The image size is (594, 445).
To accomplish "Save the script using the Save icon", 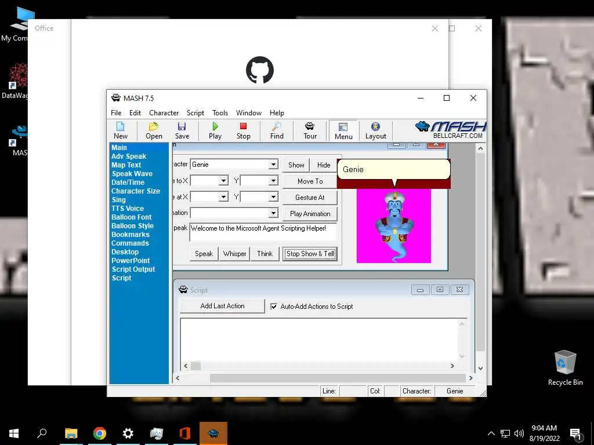I will pos(182,130).
